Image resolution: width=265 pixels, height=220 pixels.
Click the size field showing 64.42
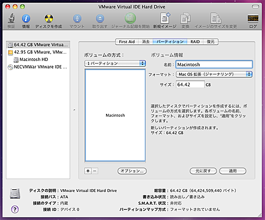(x=190, y=84)
